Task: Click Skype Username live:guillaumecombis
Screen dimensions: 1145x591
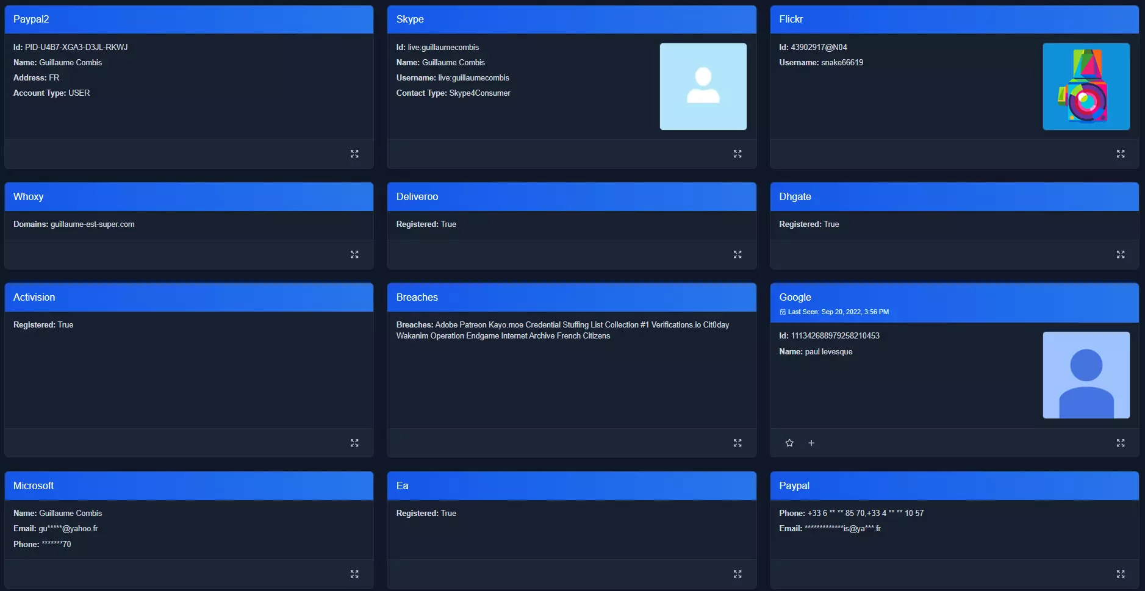Action: pos(453,77)
